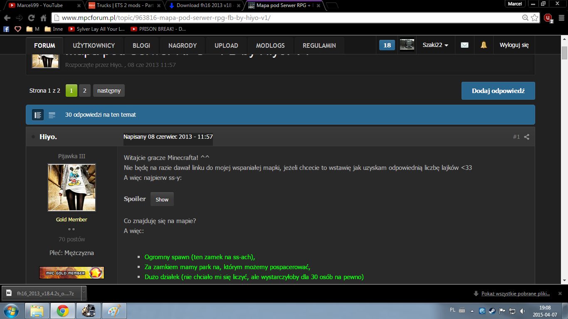Open the Sylver Lay All Your L... bookmark

click(x=96, y=29)
